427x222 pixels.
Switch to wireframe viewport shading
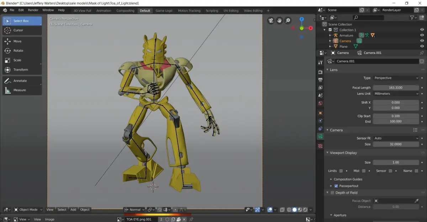tap(289, 210)
